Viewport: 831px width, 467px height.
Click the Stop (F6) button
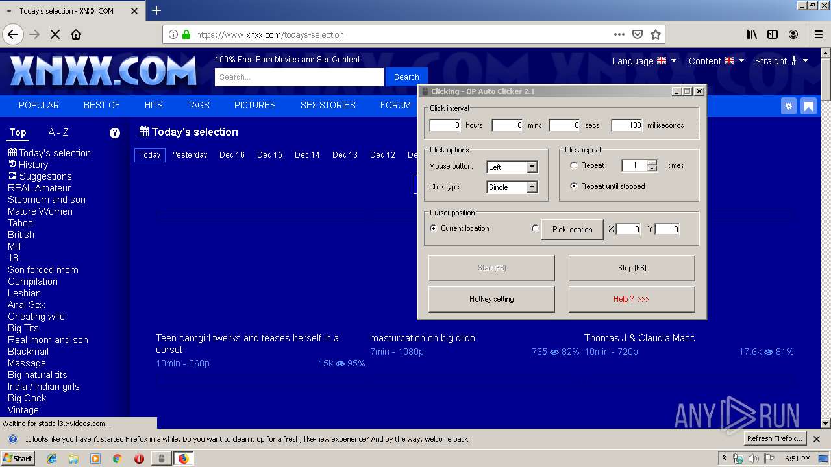tap(632, 268)
